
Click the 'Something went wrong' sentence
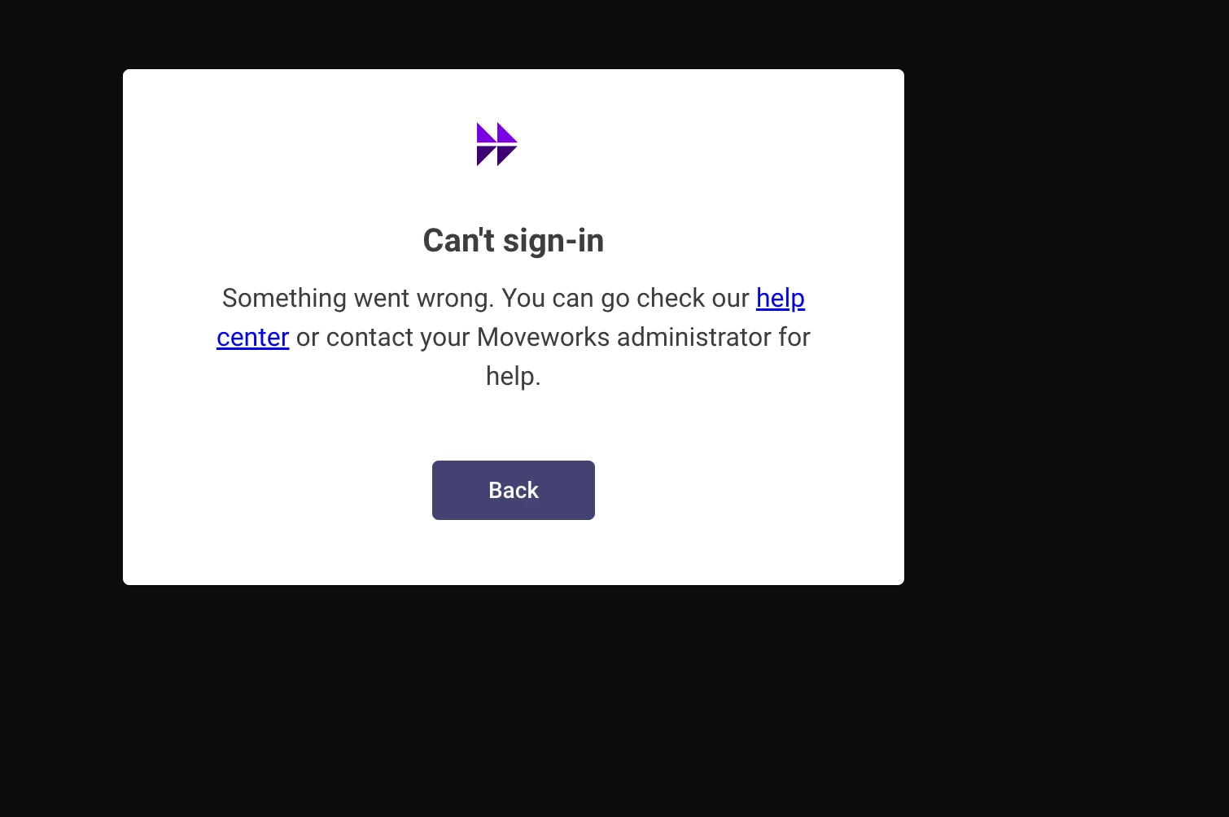[x=358, y=298]
